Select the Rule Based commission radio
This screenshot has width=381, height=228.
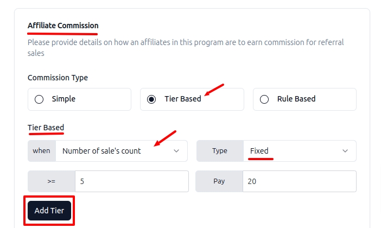264,99
